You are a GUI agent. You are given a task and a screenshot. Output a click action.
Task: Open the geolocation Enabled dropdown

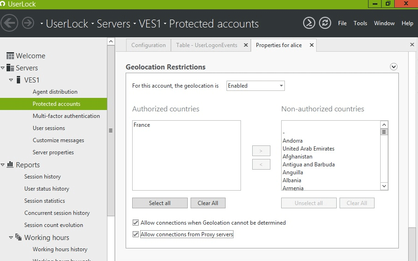point(255,86)
